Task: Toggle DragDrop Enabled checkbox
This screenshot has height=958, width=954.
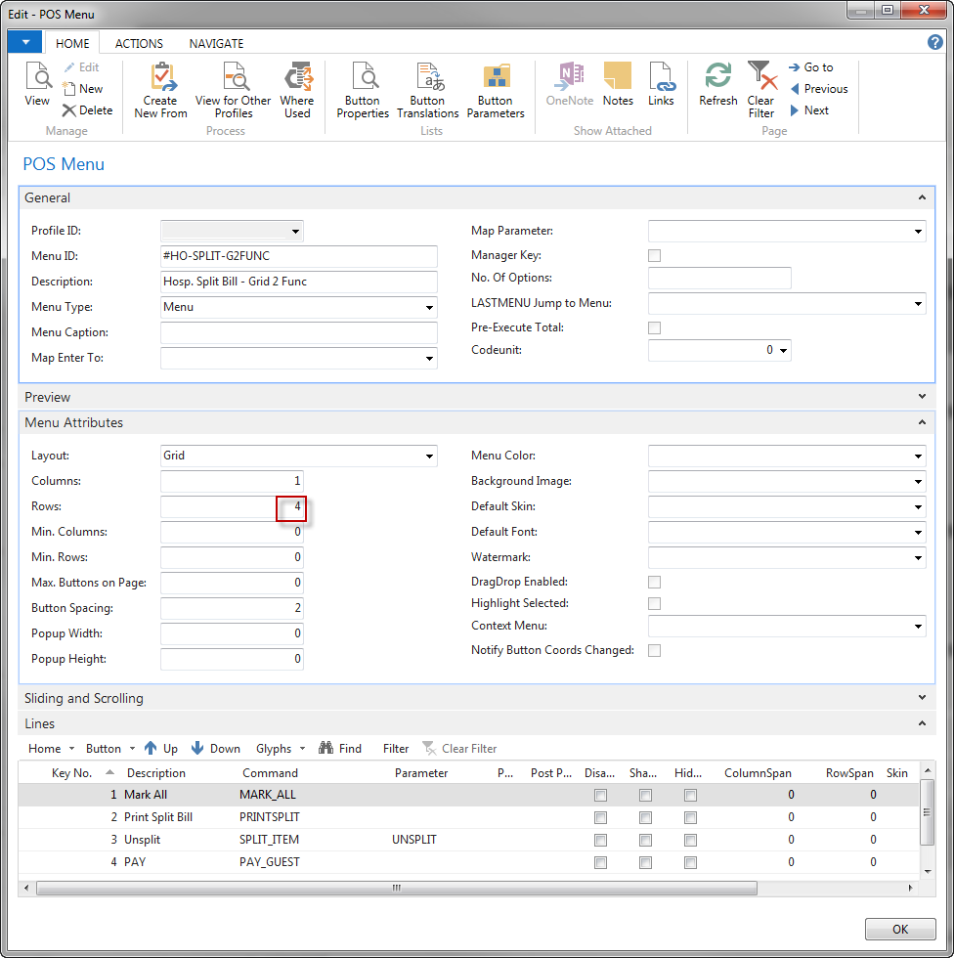Action: click(x=655, y=583)
